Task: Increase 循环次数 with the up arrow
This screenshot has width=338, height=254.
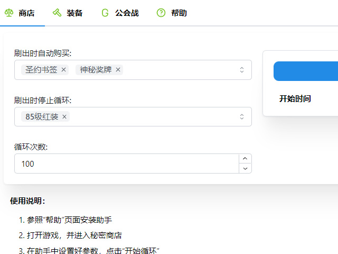Action: 245,159
